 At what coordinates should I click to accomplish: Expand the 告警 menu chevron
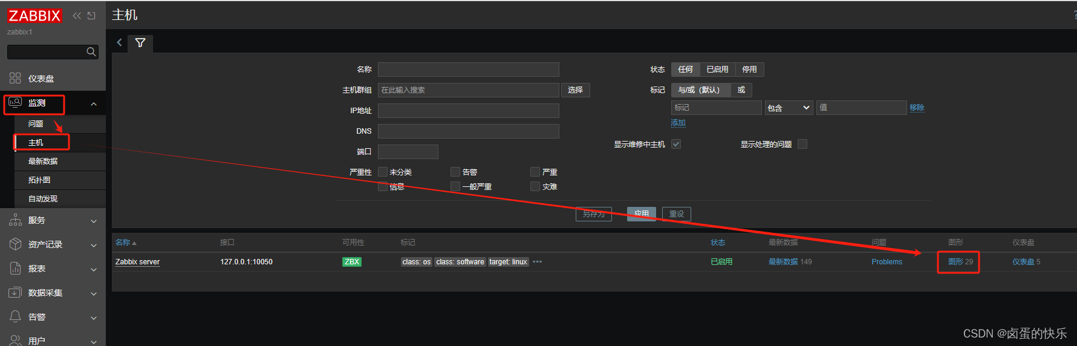[94, 318]
